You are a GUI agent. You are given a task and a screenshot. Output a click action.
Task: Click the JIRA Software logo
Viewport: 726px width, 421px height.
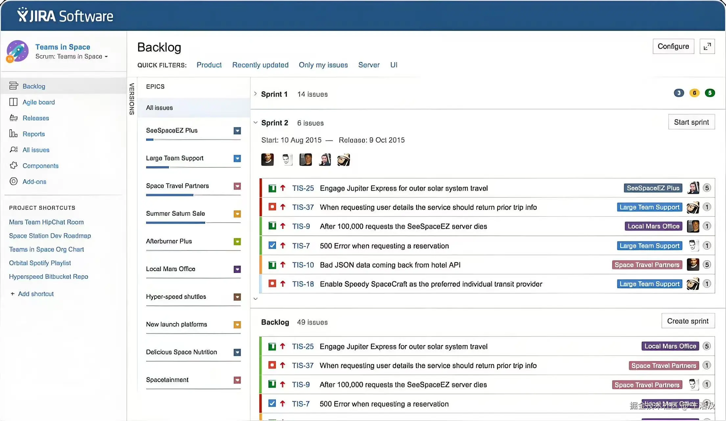click(65, 15)
